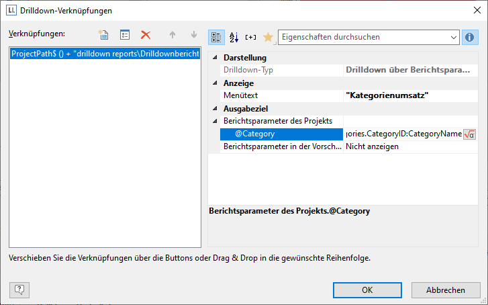Open formula editor for @Category
488x305 pixels.
click(x=469, y=134)
